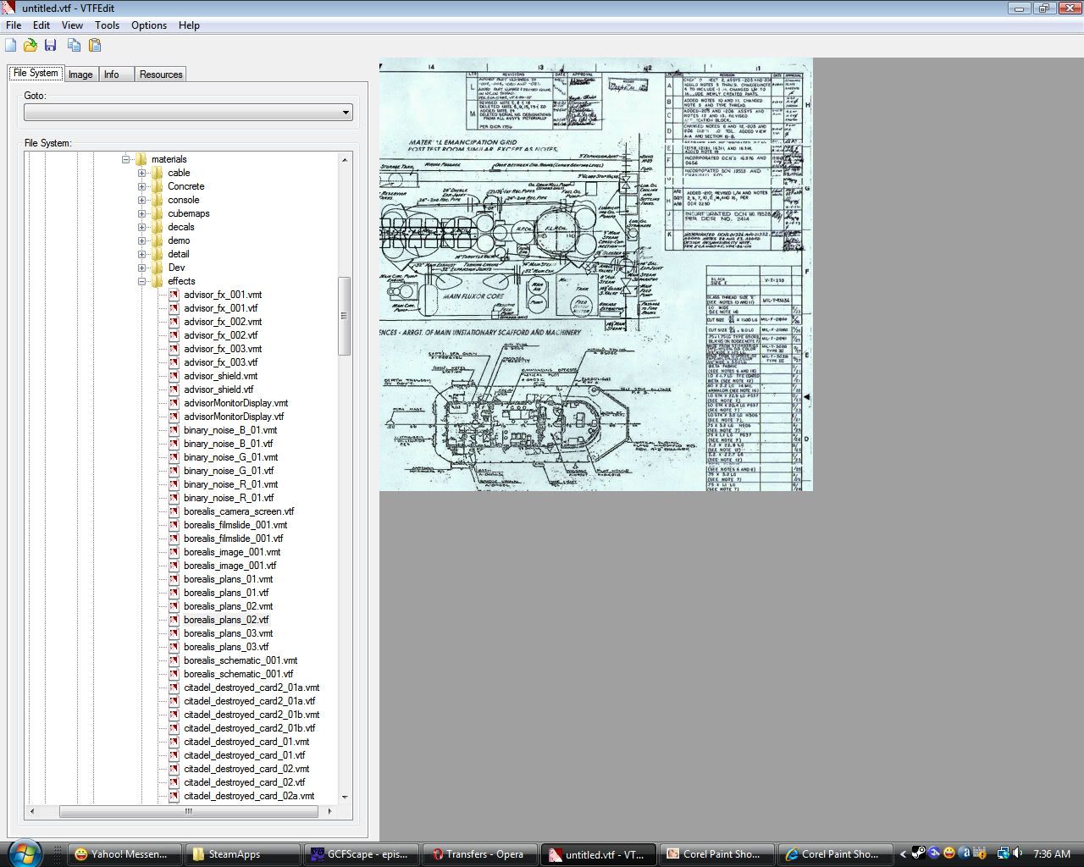The image size is (1084, 867).
Task: Collapse the effects folder
Action: pos(141,281)
